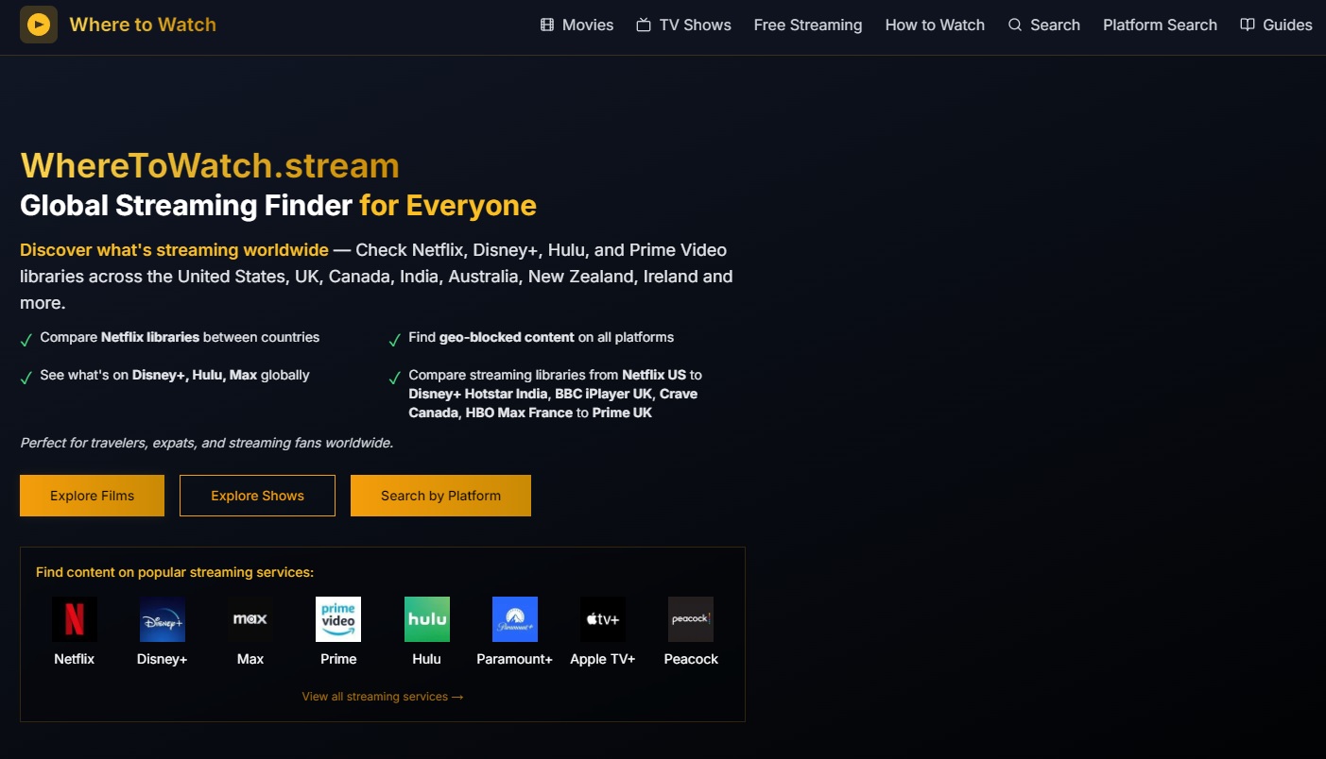The width and height of the screenshot is (1326, 759).
Task: Click the Paramount+ text label
Action: click(x=515, y=659)
